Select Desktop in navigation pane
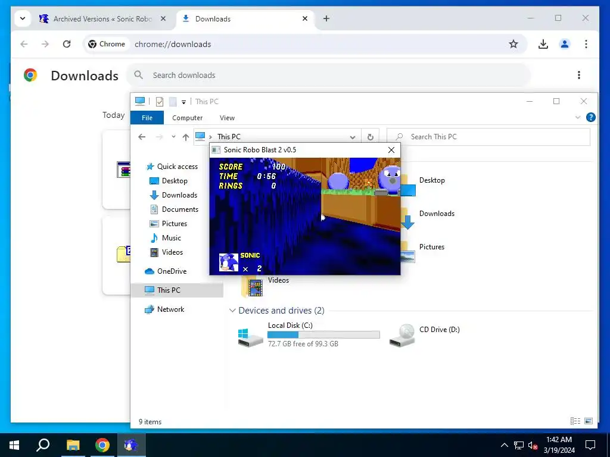This screenshot has width=610, height=457. coord(169,181)
